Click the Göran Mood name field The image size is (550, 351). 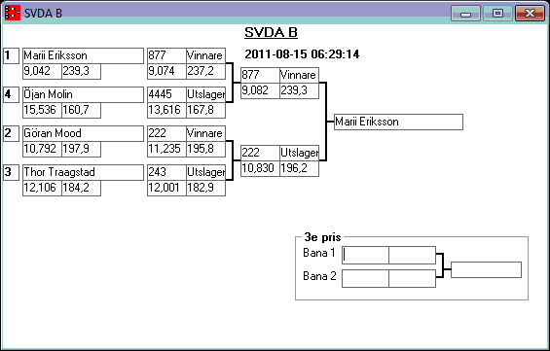[83, 133]
